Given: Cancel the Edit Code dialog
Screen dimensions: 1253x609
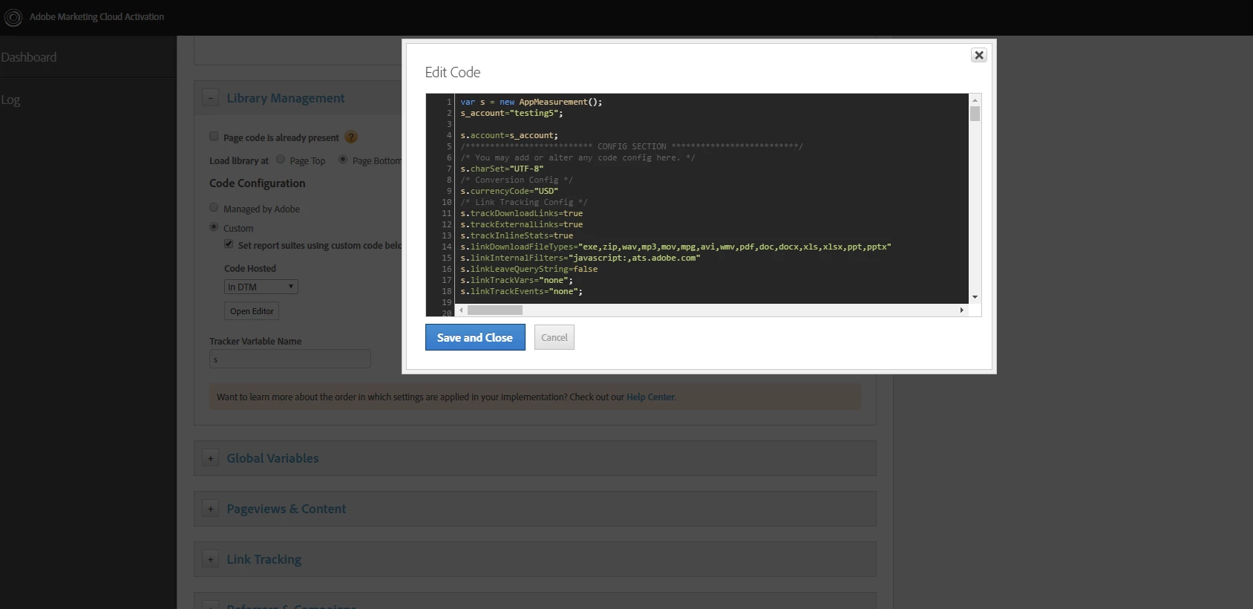Looking at the screenshot, I should click(554, 337).
